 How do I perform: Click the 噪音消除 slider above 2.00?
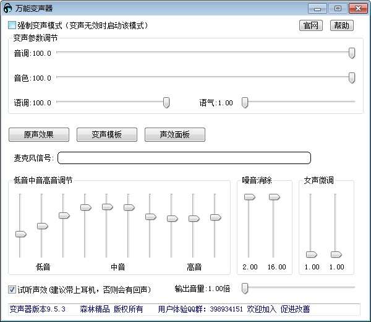[250, 197]
